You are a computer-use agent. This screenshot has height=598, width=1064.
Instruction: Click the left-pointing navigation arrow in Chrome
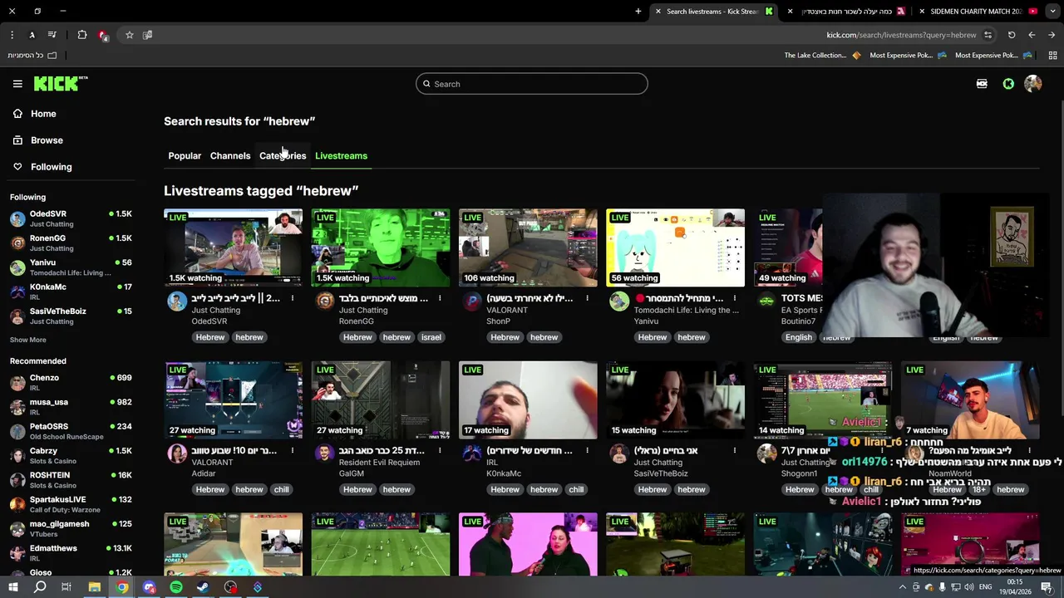coord(1032,35)
